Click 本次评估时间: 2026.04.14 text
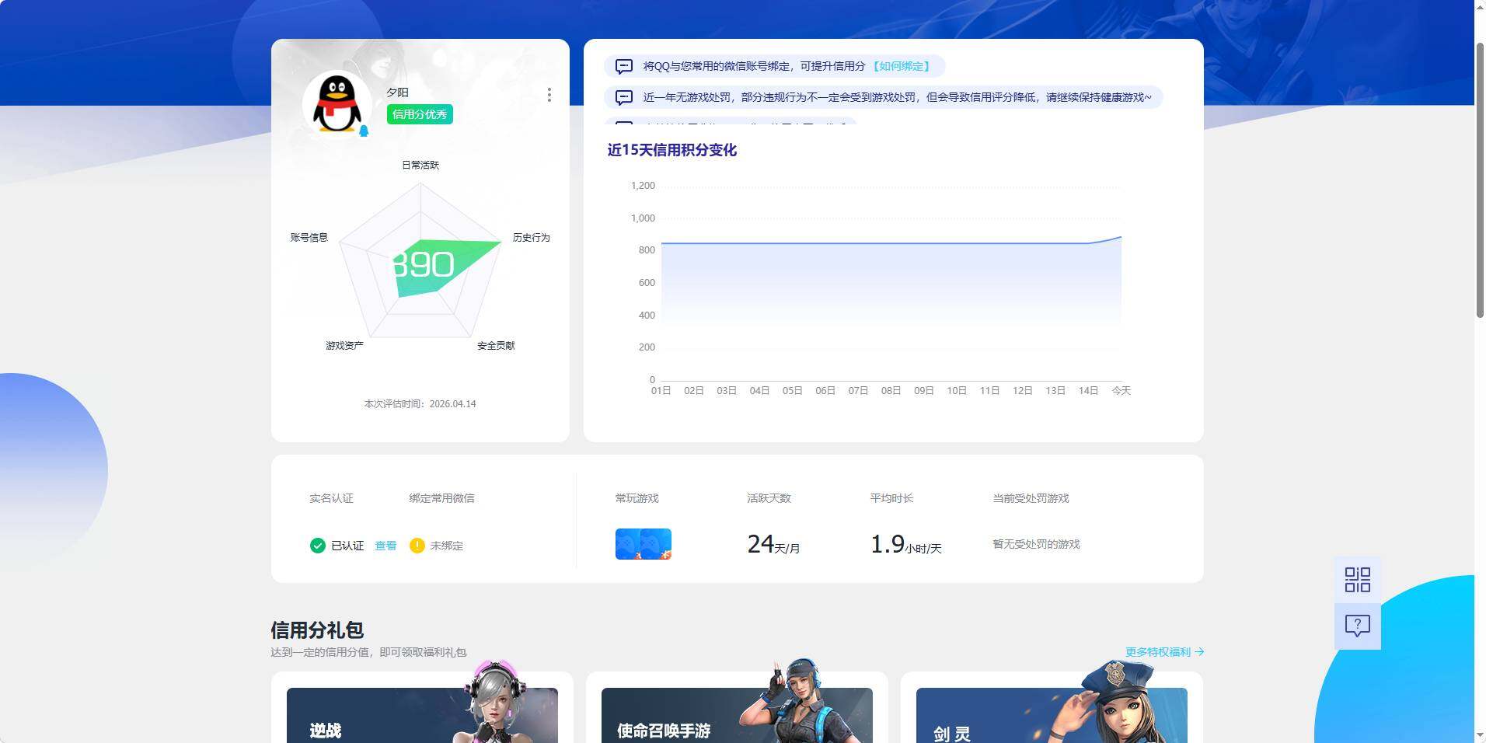This screenshot has height=743, width=1486. tap(420, 403)
